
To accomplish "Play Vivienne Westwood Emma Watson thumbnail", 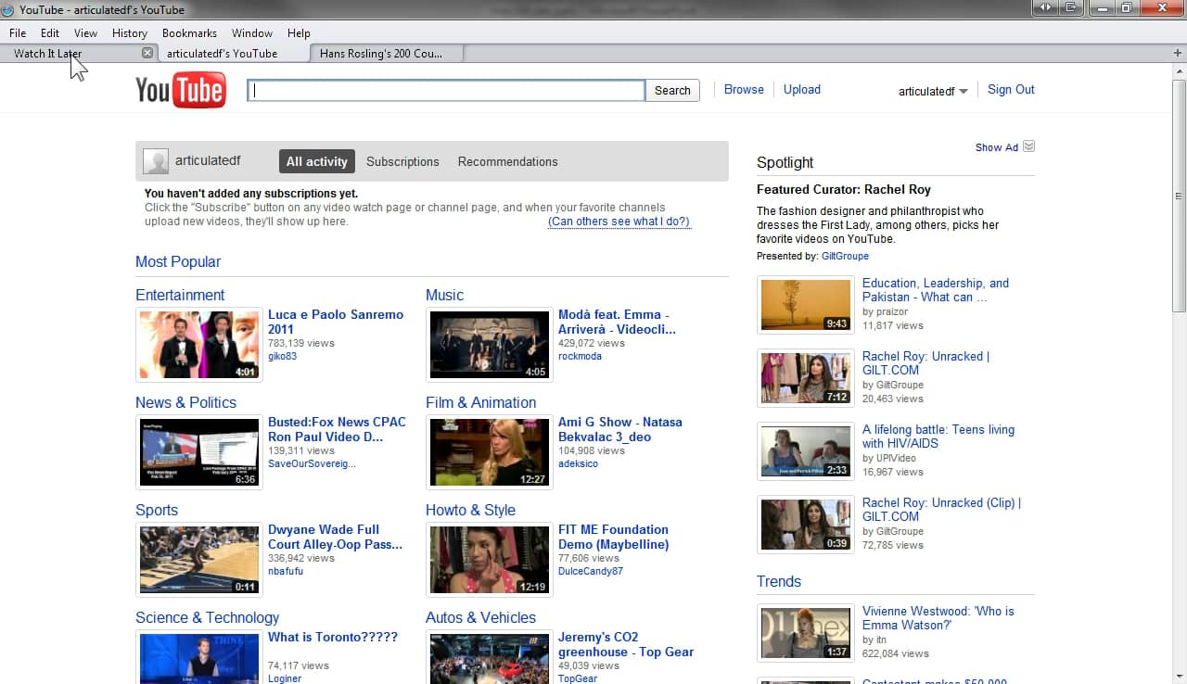I will (806, 632).
